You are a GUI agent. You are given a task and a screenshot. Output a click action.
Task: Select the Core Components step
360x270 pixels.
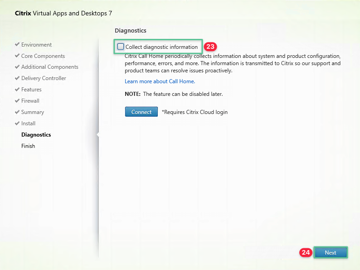click(43, 56)
